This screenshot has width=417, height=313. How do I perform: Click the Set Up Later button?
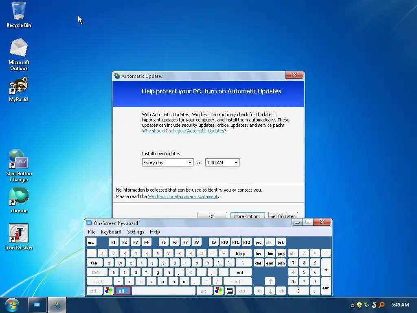click(283, 215)
